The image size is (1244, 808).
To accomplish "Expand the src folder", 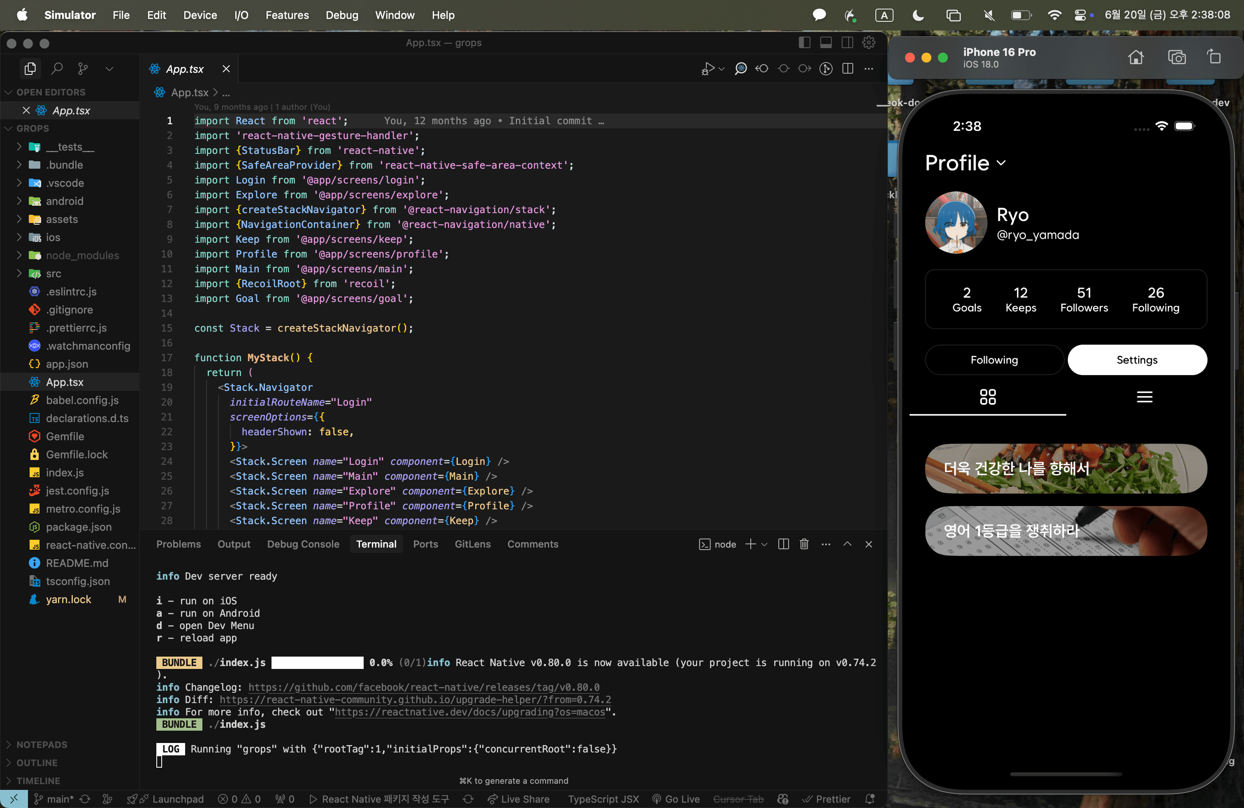I will (53, 273).
